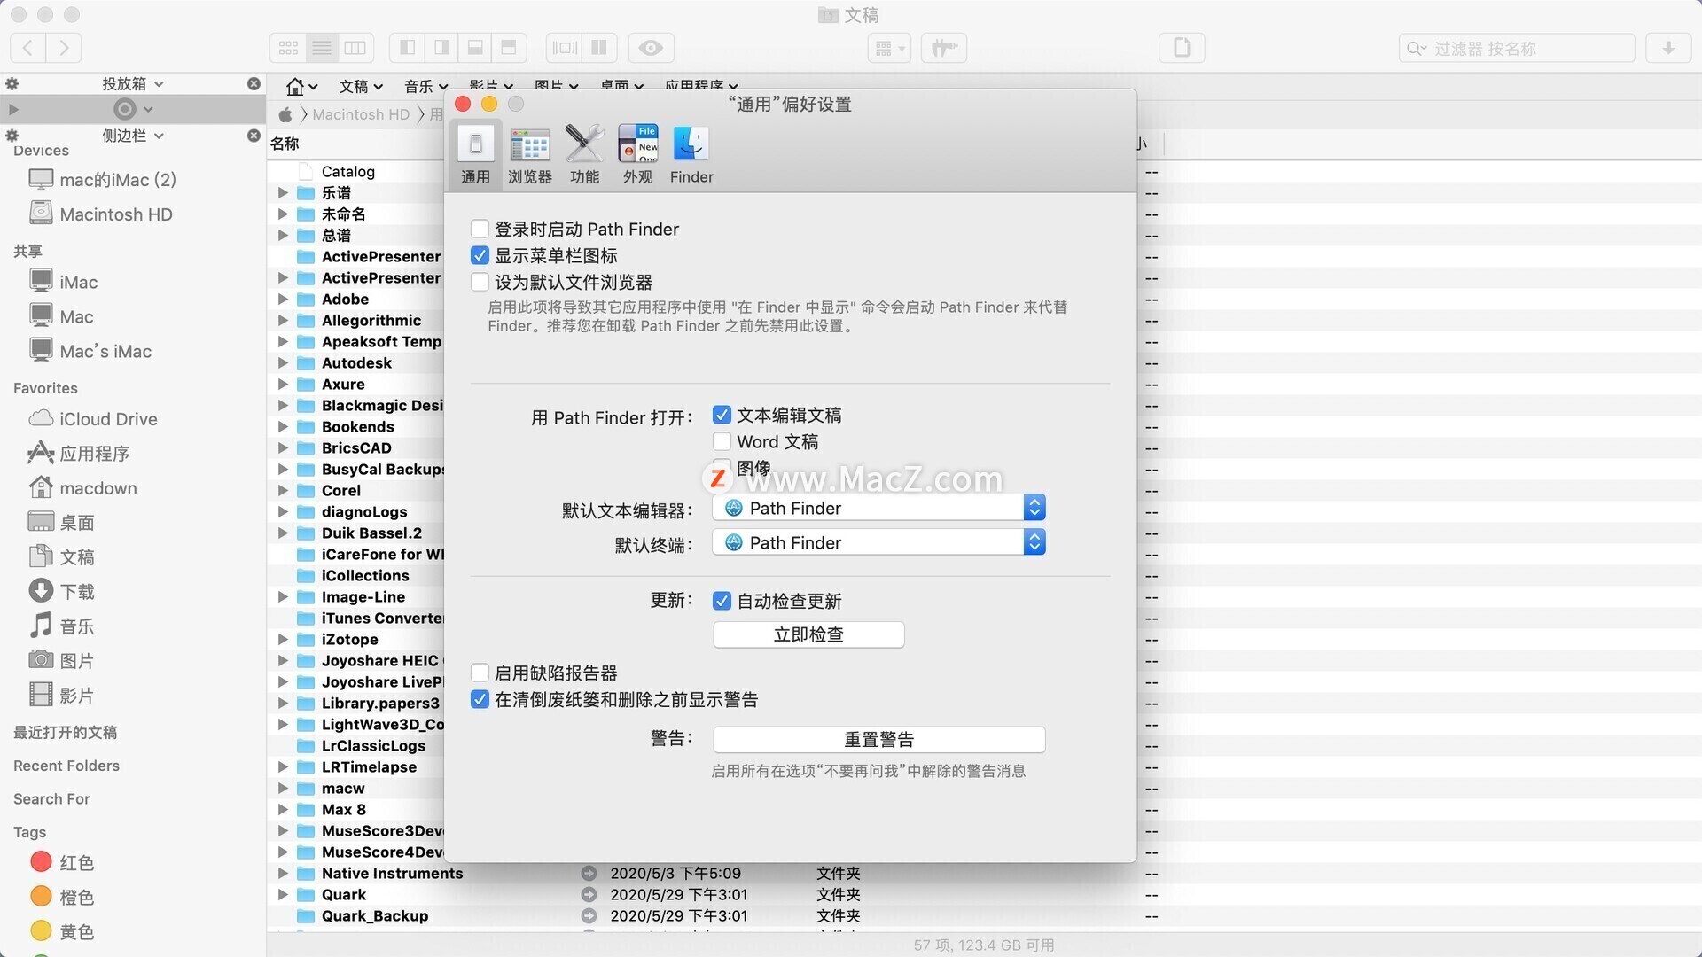Open the 文稿 path bar menu
Image resolution: width=1702 pixels, height=957 pixels.
point(361,86)
